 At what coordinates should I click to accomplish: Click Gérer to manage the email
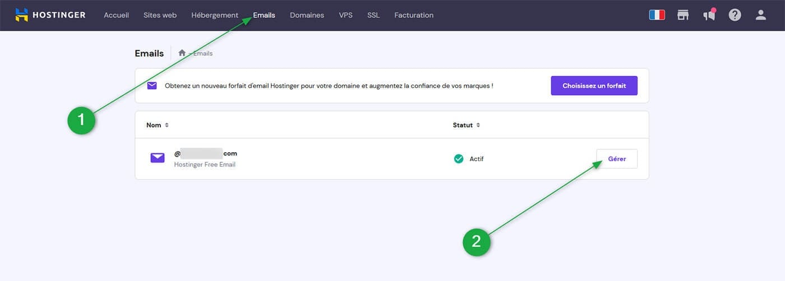[616, 159]
